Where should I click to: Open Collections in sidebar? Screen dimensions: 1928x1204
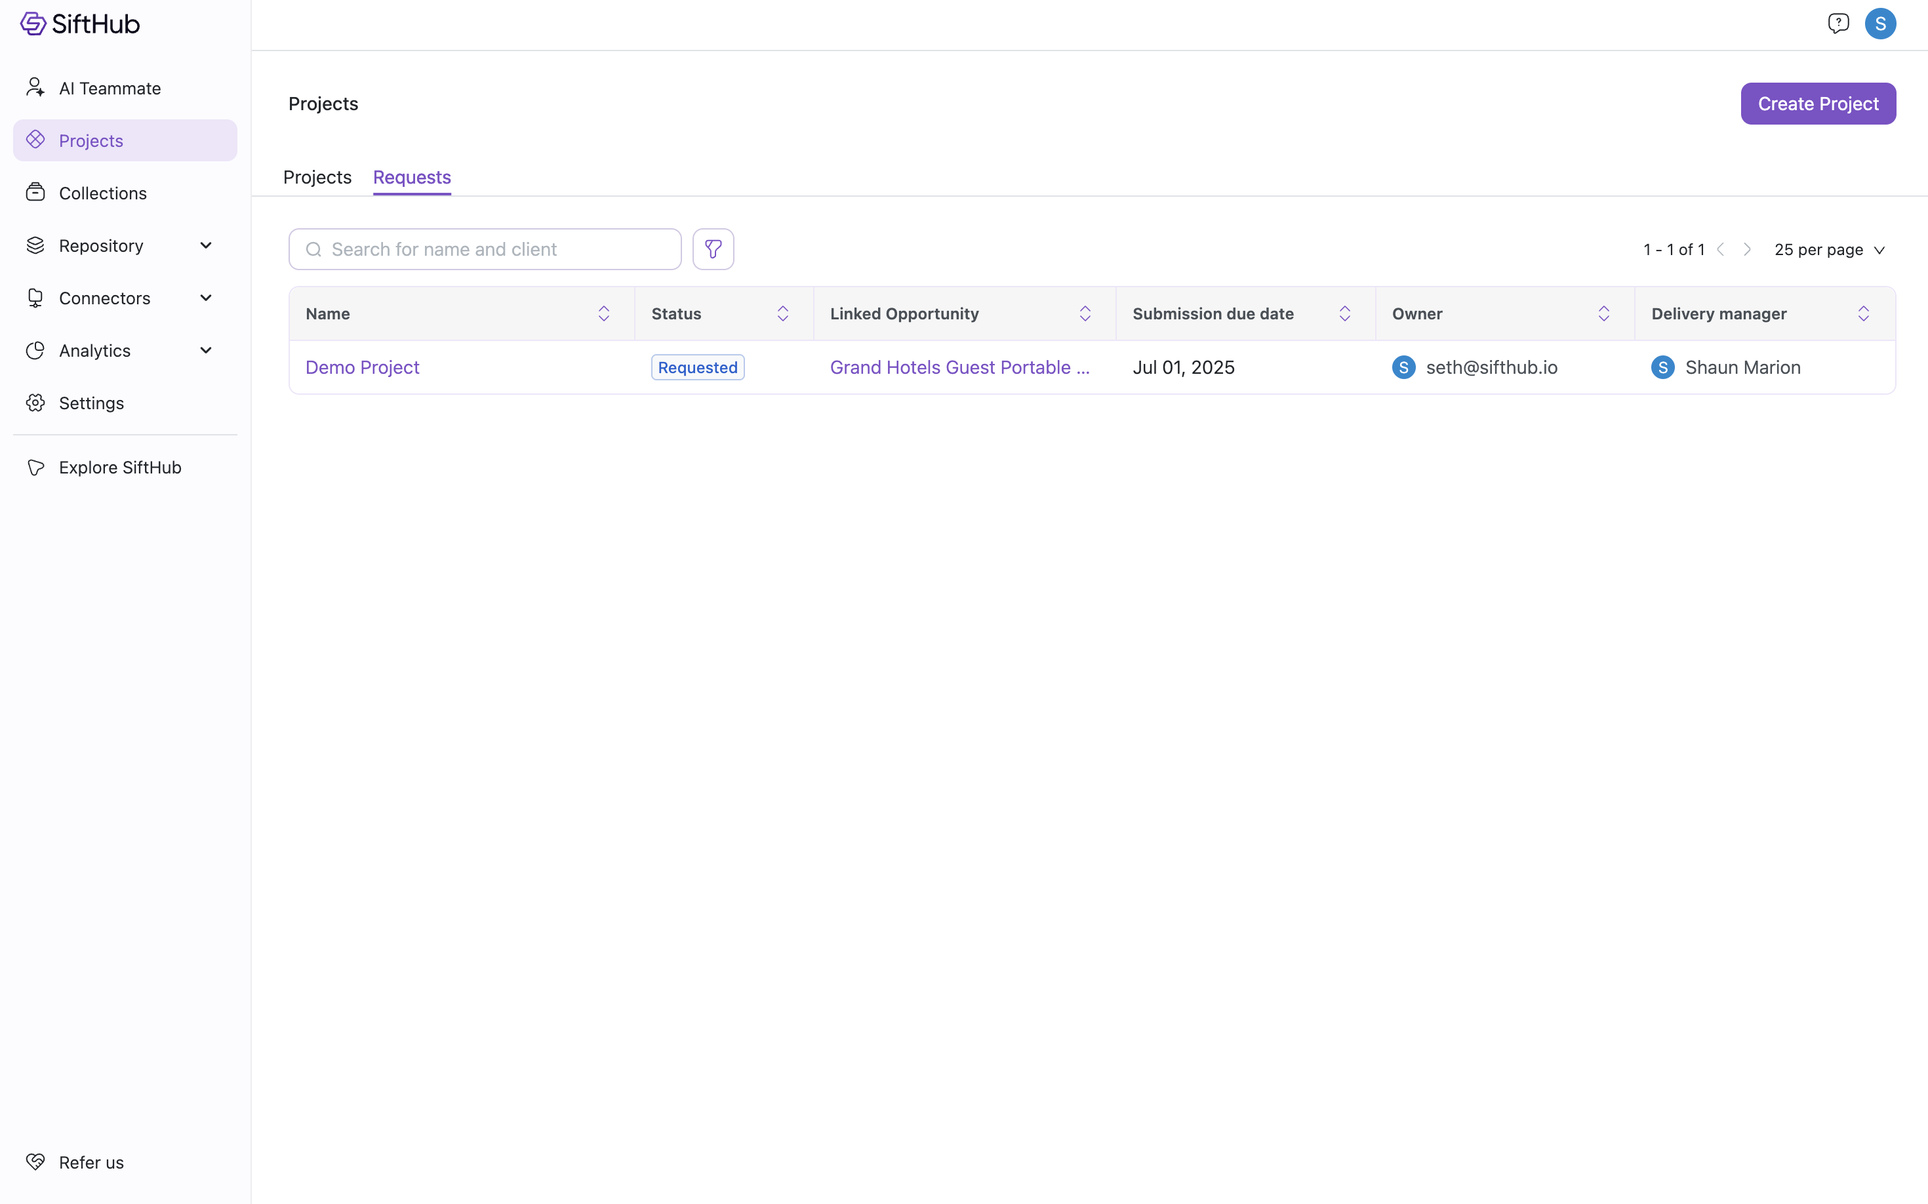coord(103,193)
